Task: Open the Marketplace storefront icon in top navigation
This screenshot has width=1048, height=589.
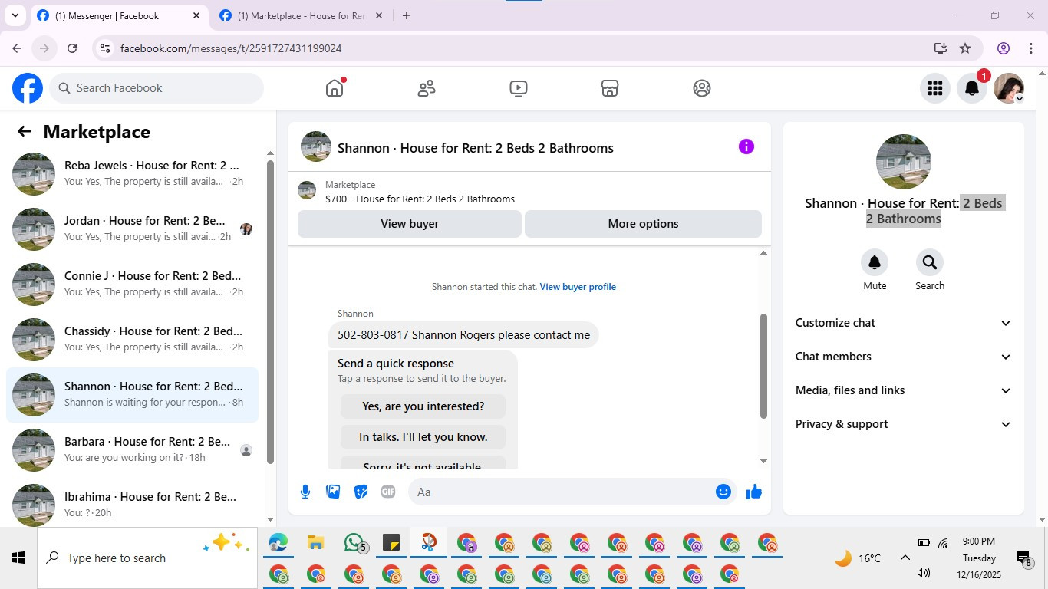Action: pyautogui.click(x=610, y=88)
